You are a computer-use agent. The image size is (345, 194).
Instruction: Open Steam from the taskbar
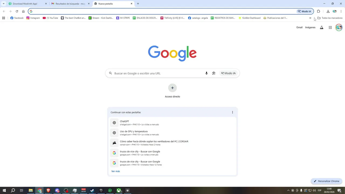point(92,190)
